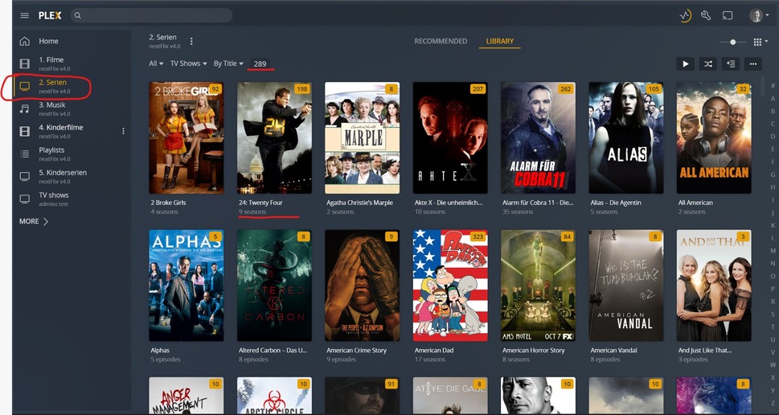Image resolution: width=779 pixels, height=415 pixels.
Task: Open the Akte X poster
Action: pyautogui.click(x=450, y=138)
